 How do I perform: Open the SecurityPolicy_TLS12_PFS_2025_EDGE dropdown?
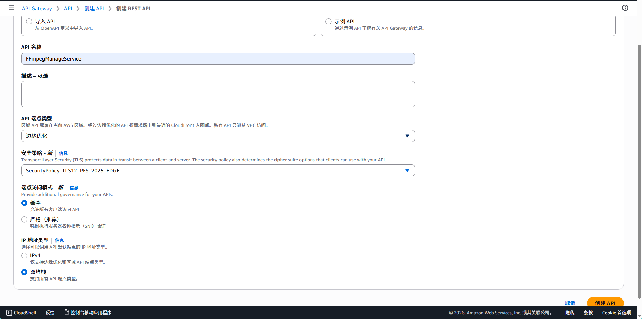tap(218, 171)
